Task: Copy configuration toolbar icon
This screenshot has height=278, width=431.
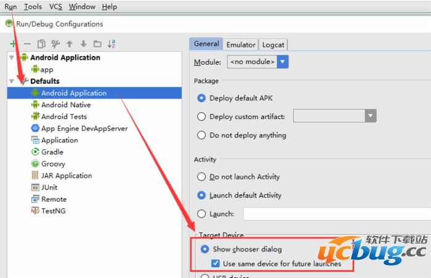Action: point(41,44)
